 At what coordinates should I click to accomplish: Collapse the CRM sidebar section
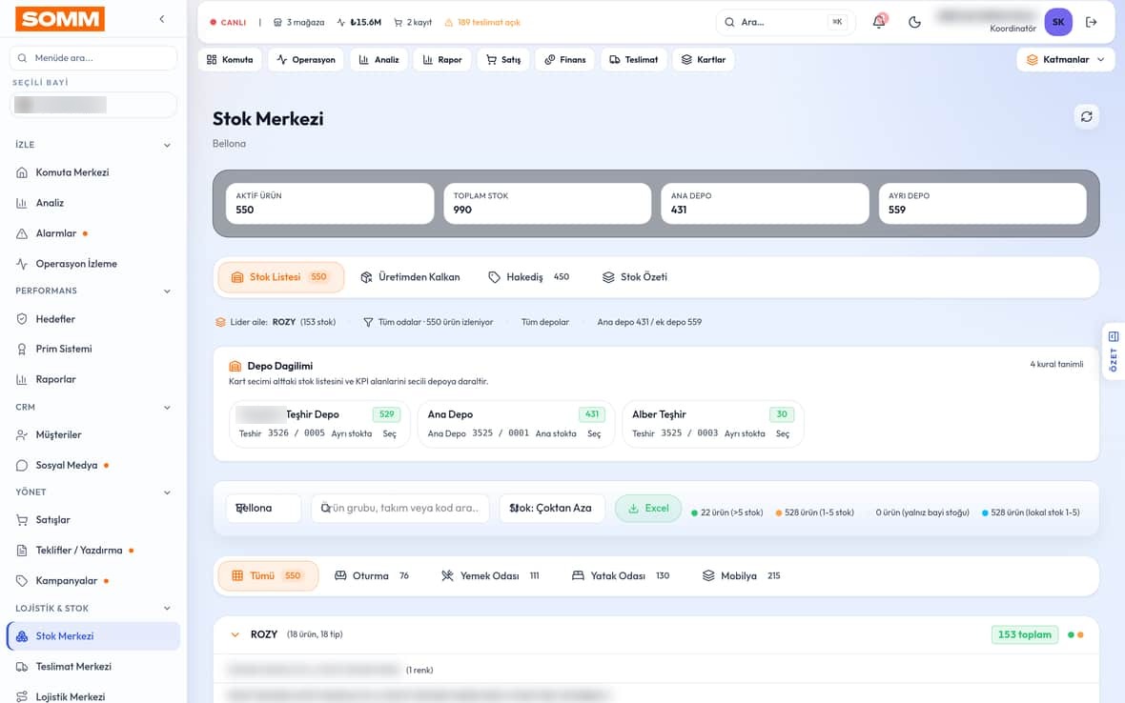coord(167,407)
